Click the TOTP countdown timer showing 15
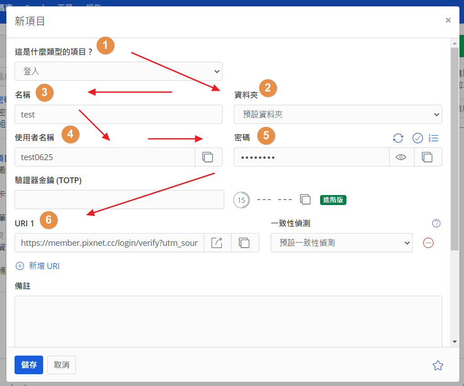 [x=241, y=200]
